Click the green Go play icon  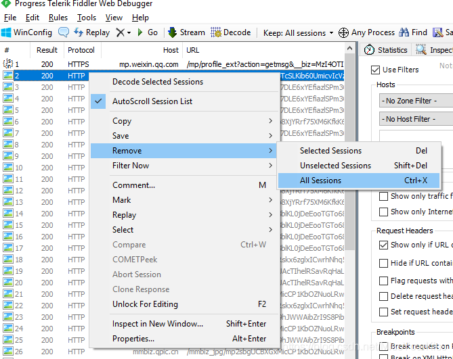click(x=140, y=32)
